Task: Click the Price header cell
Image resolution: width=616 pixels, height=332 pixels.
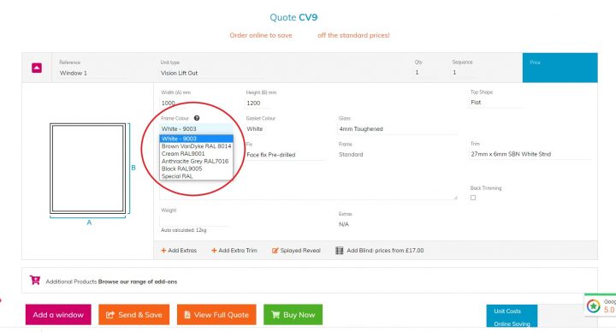Action: (x=560, y=68)
